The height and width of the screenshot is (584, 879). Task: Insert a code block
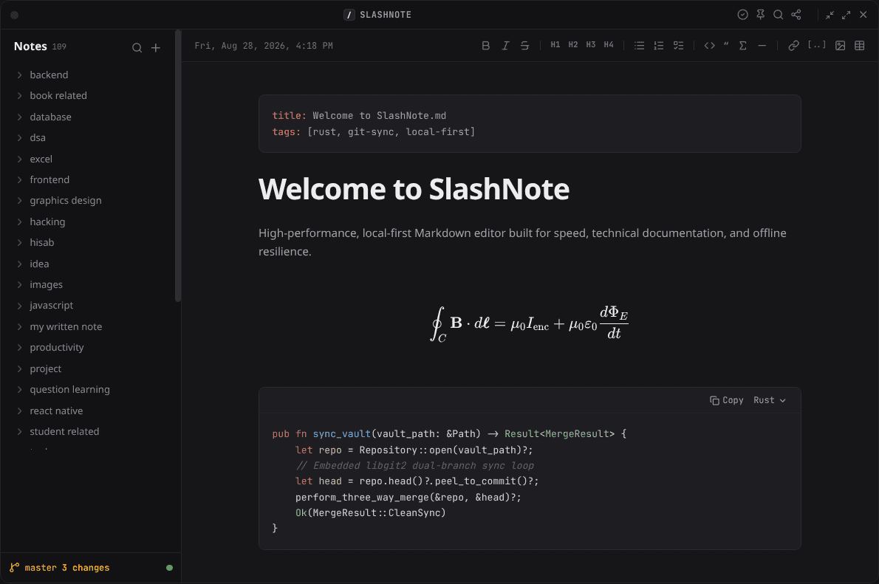click(709, 46)
